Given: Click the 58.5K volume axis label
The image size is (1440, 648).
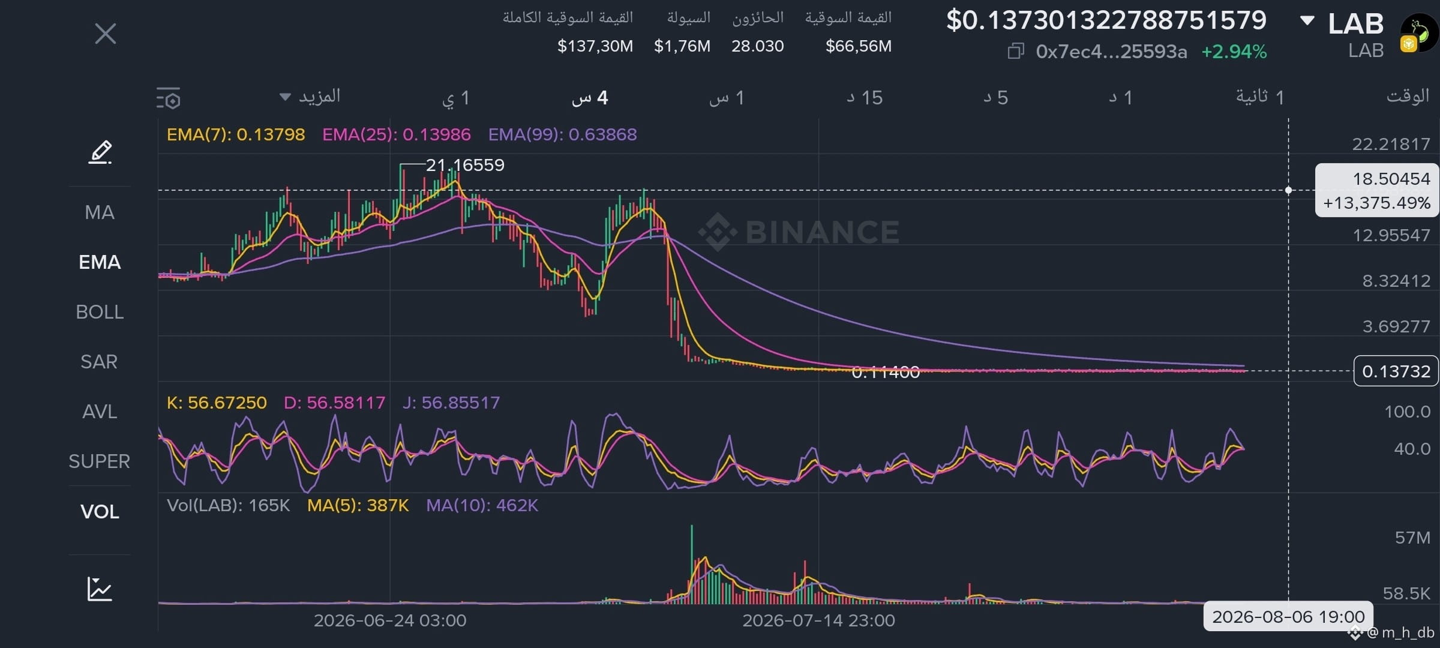Looking at the screenshot, I should pyautogui.click(x=1406, y=594).
